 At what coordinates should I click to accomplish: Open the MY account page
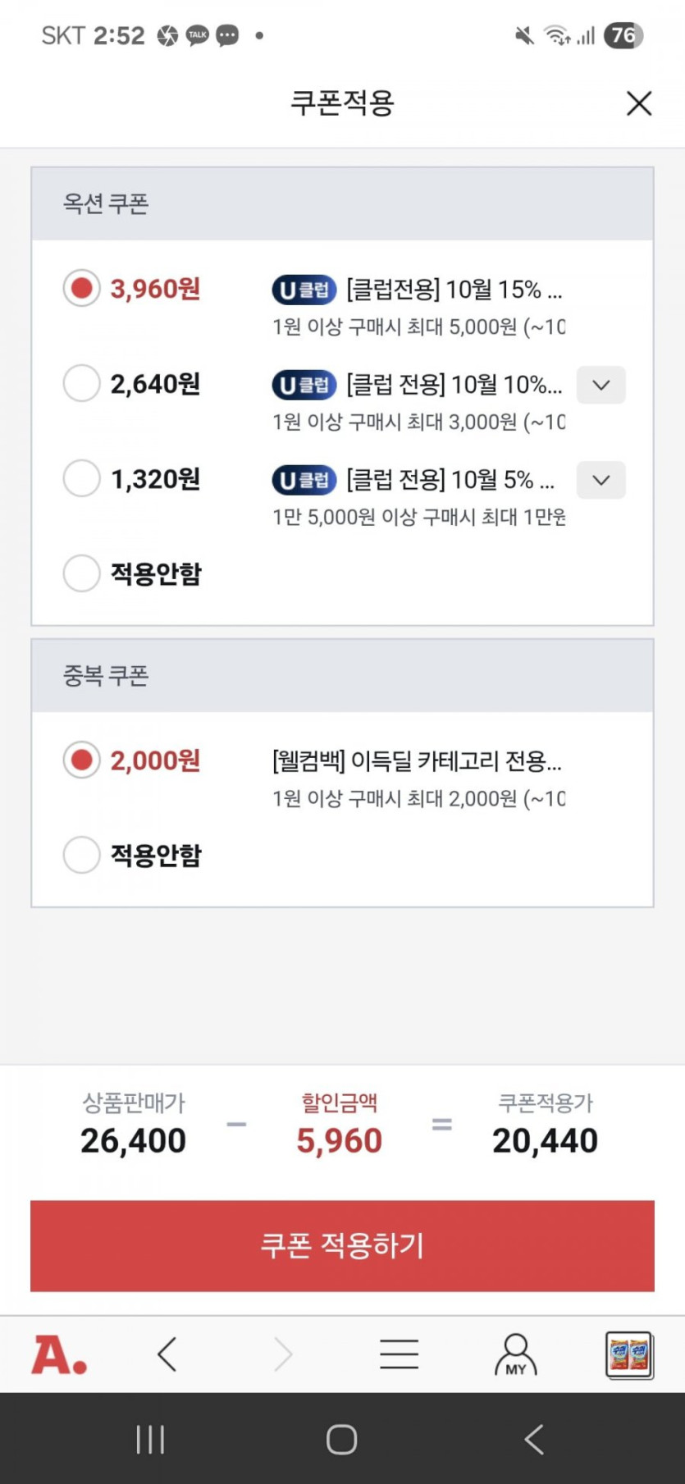coord(515,1354)
